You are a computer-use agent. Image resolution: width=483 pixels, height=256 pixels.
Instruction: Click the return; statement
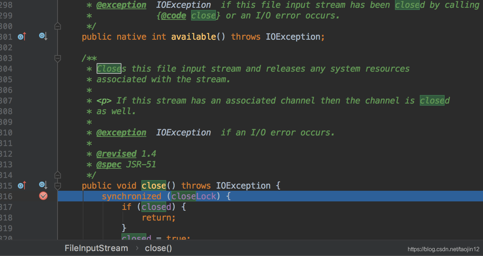159,218
